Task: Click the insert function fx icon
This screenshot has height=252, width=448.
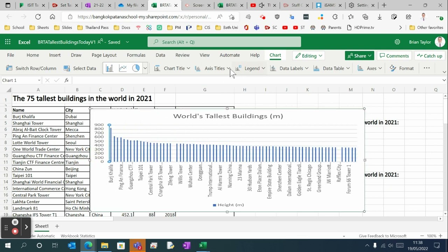Action: (66, 80)
